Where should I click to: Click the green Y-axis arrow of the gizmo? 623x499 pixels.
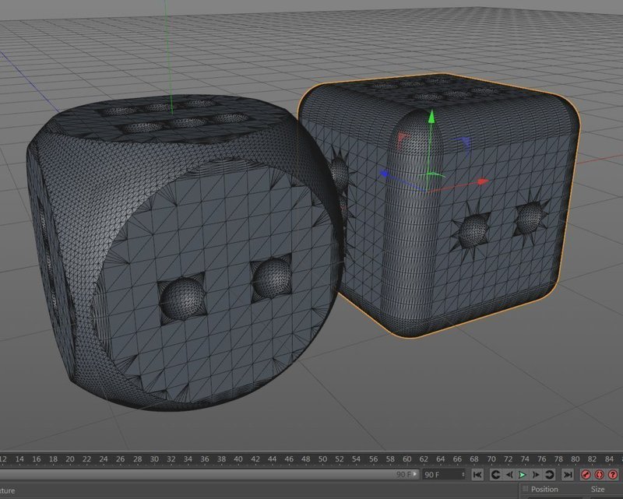point(431,118)
